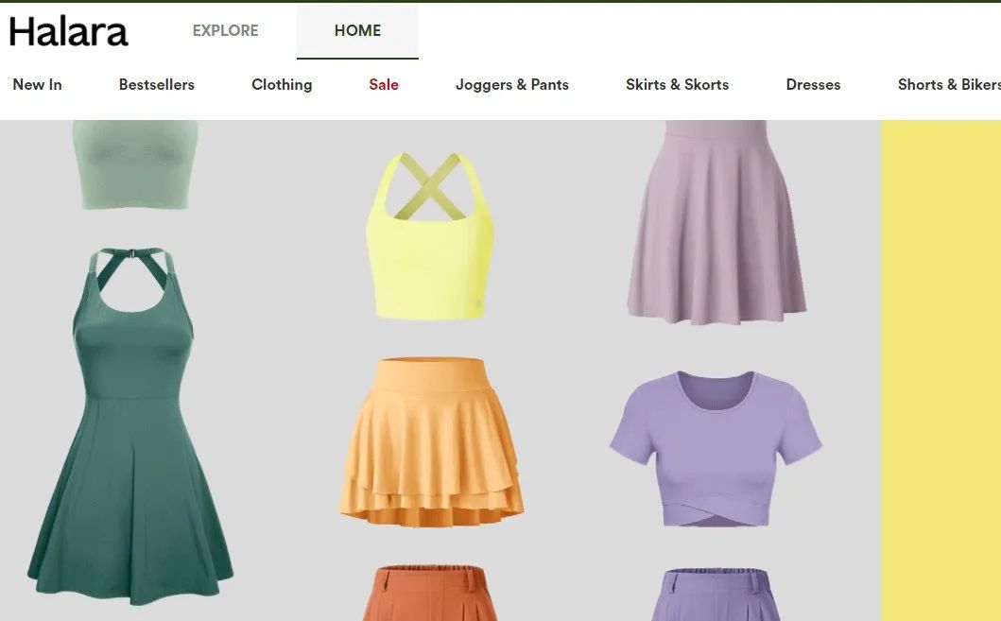Go to Bestsellers

(x=156, y=84)
